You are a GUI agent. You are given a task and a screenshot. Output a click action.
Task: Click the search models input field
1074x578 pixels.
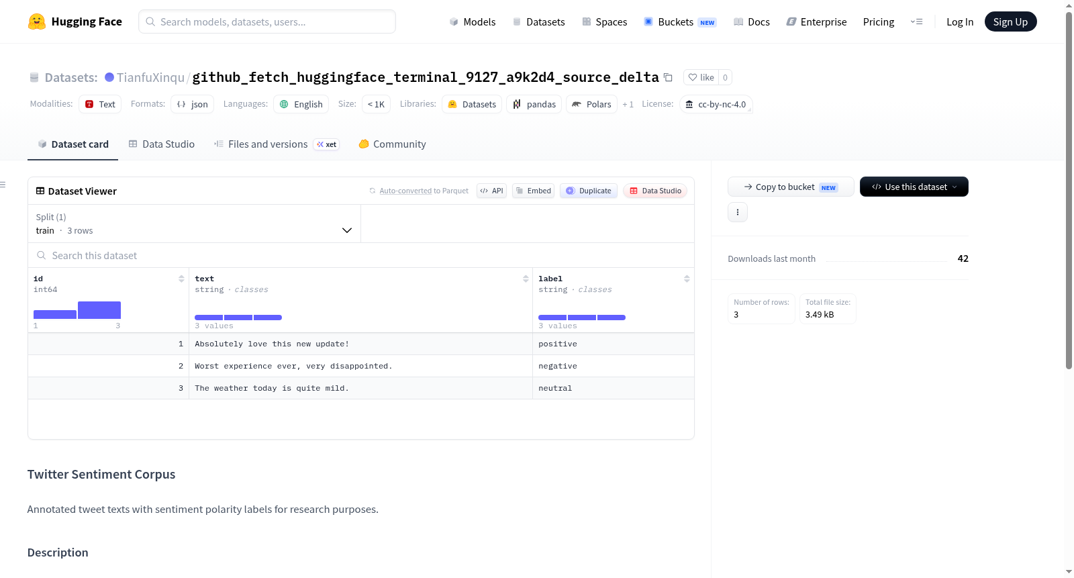(x=267, y=21)
